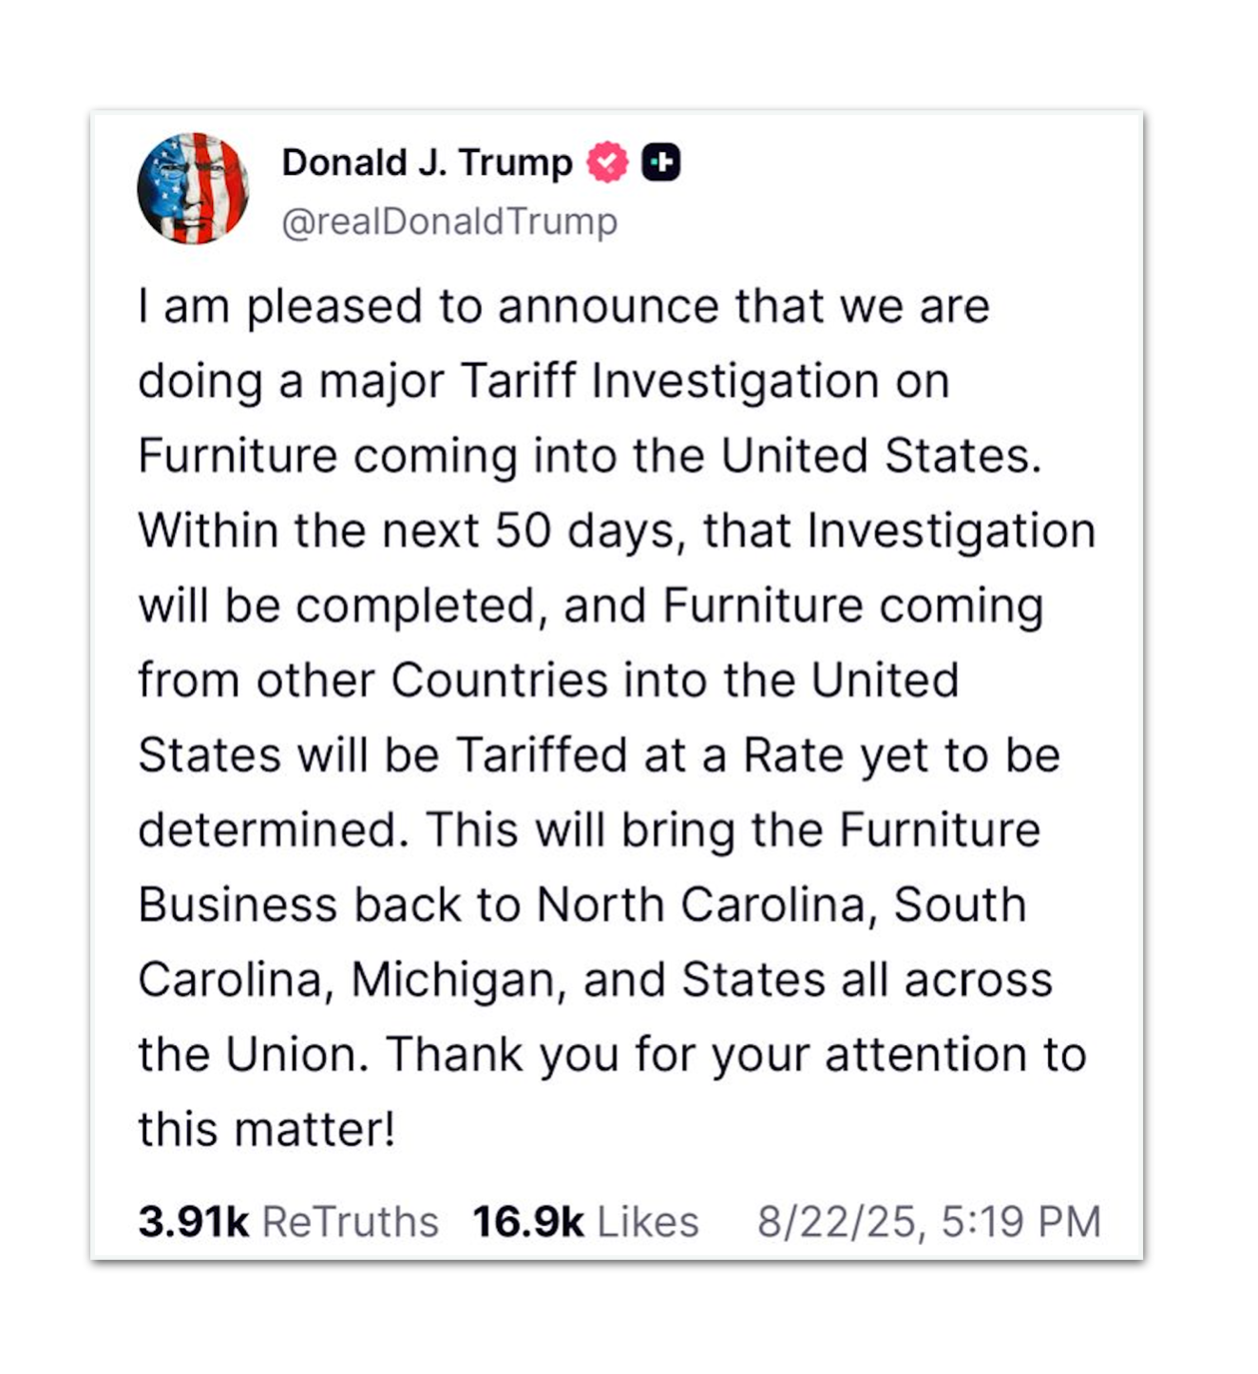The width and height of the screenshot is (1258, 1374).
Task: Open the @realDonaldTrump handle link
Action: pos(449,221)
